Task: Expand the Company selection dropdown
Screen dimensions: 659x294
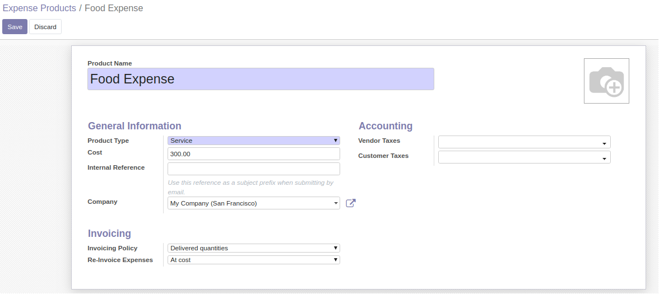Action: pyautogui.click(x=253, y=203)
